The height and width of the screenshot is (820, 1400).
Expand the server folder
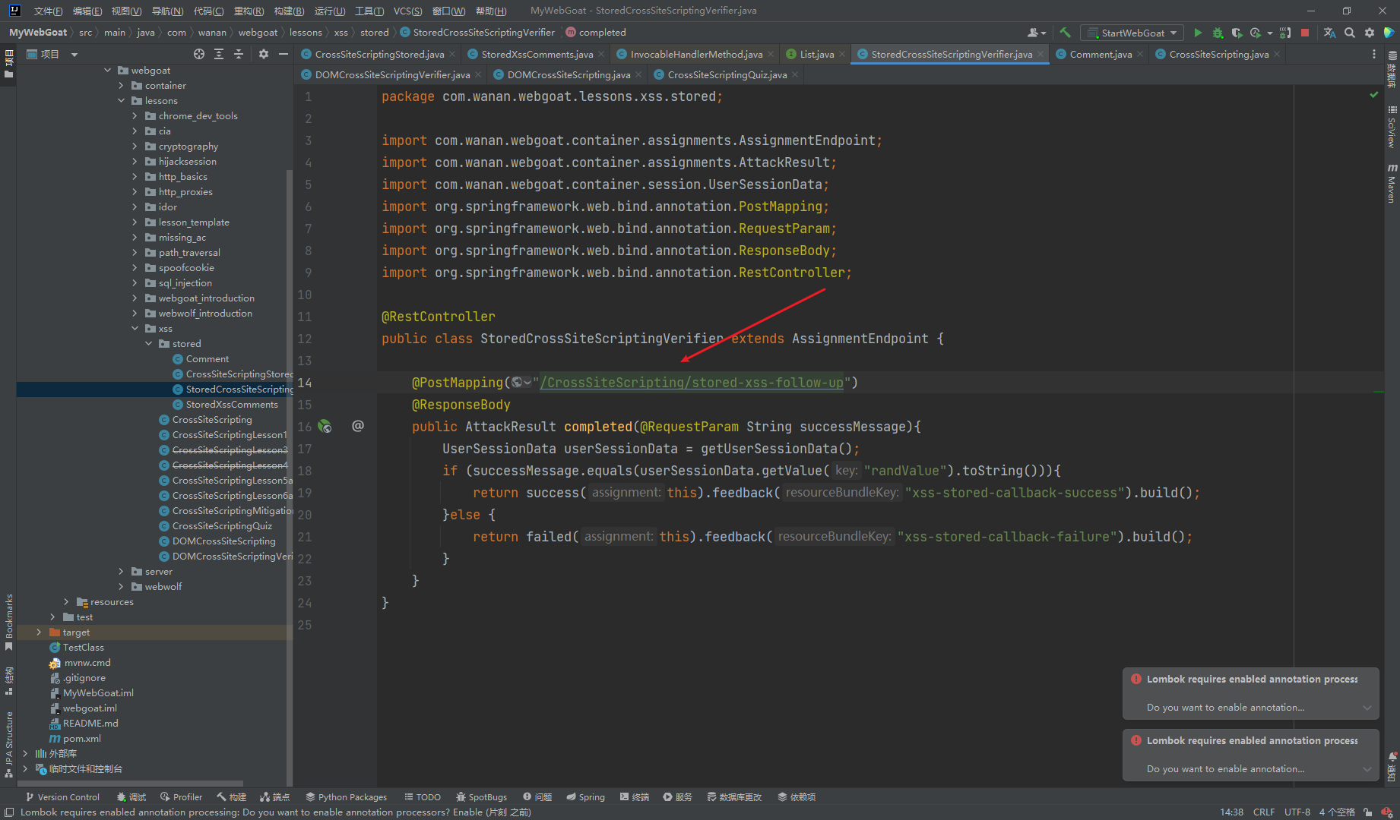pos(121,571)
